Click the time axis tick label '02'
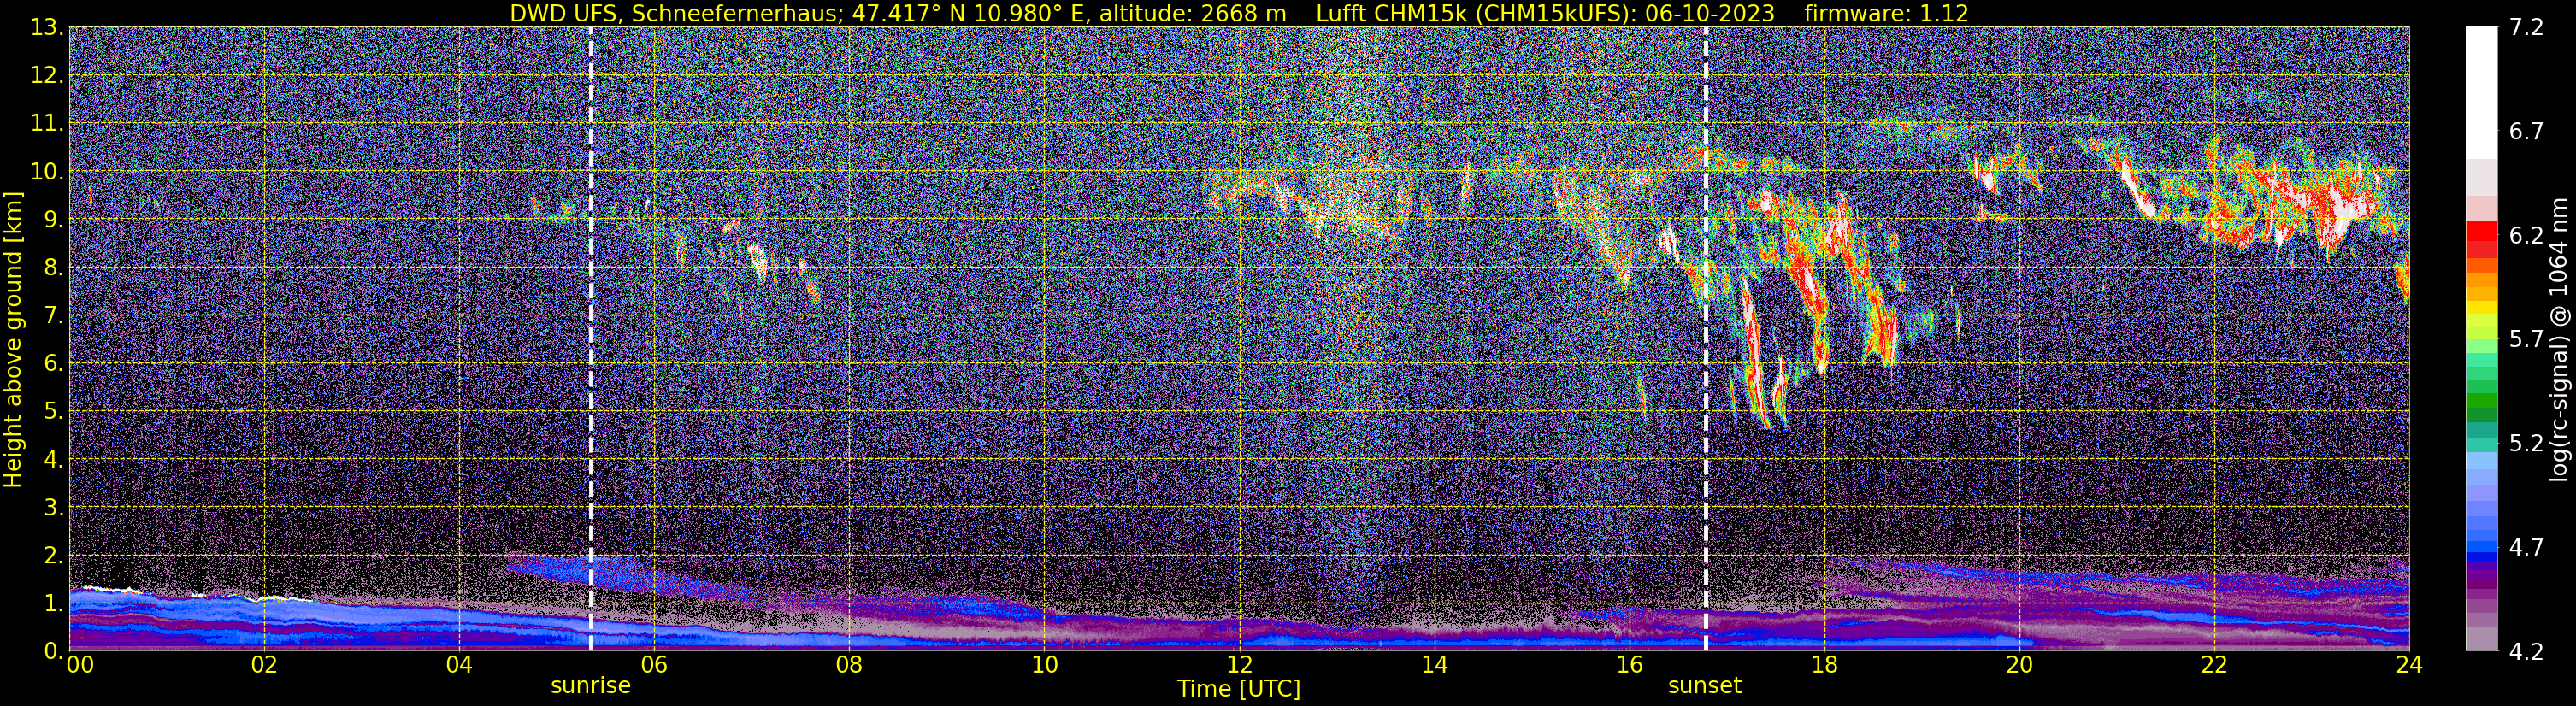The image size is (2576, 706). pyautogui.click(x=264, y=665)
